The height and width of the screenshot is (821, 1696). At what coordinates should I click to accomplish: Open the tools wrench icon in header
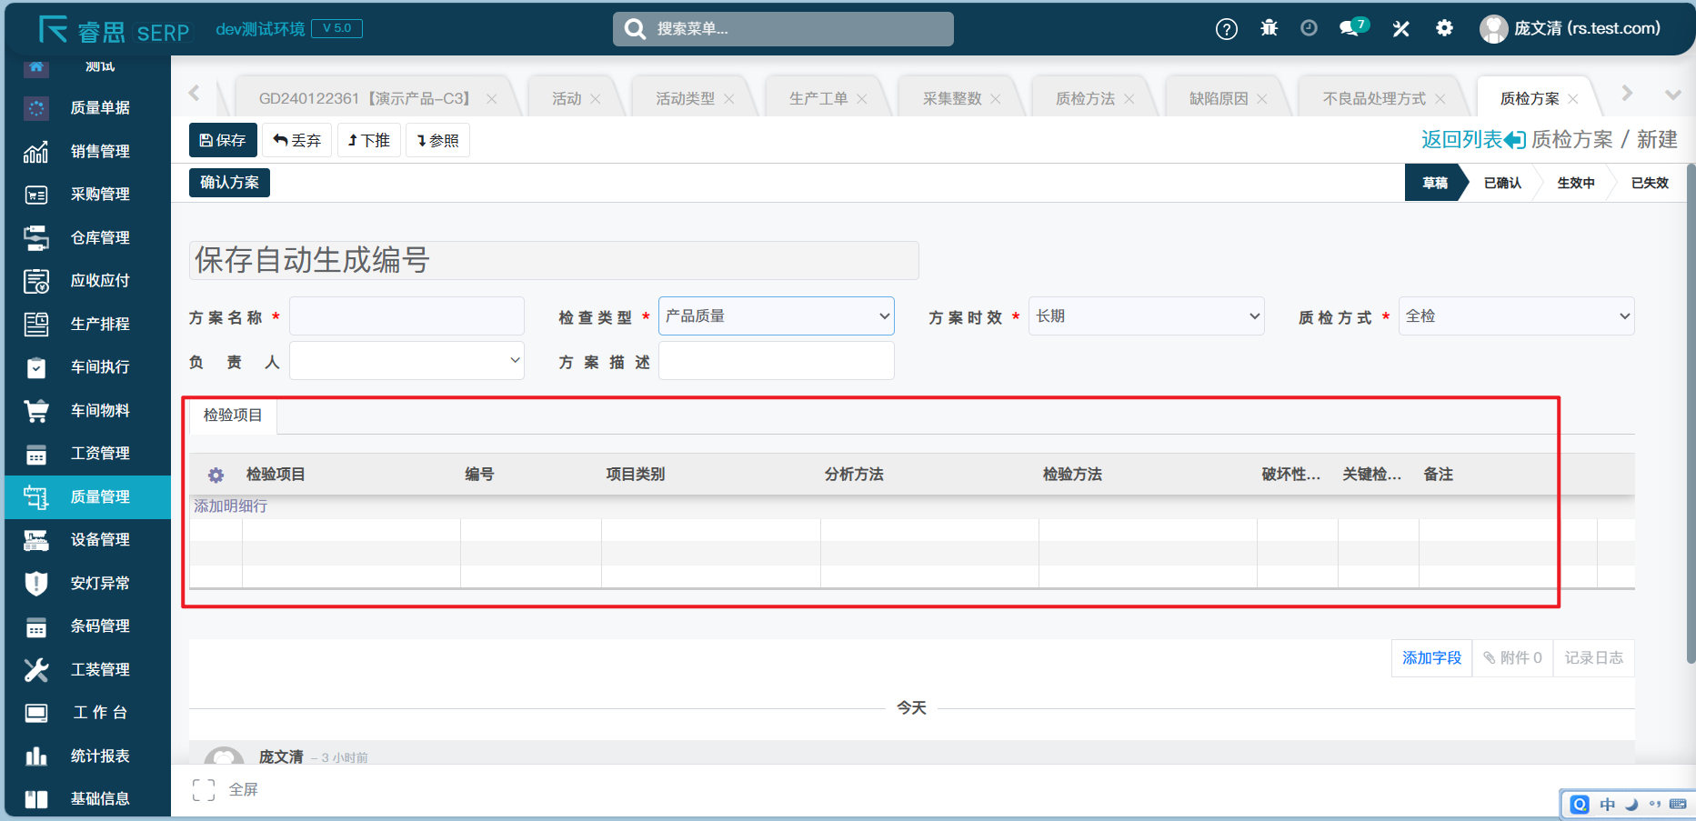tap(1400, 28)
